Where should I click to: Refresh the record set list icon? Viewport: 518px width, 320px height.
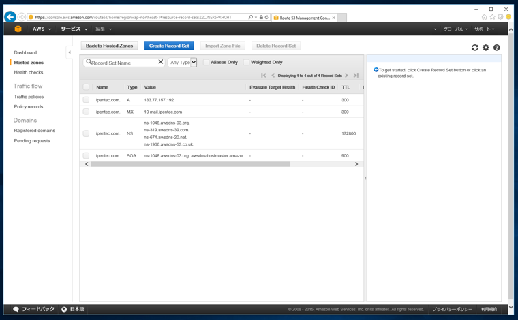tap(475, 48)
